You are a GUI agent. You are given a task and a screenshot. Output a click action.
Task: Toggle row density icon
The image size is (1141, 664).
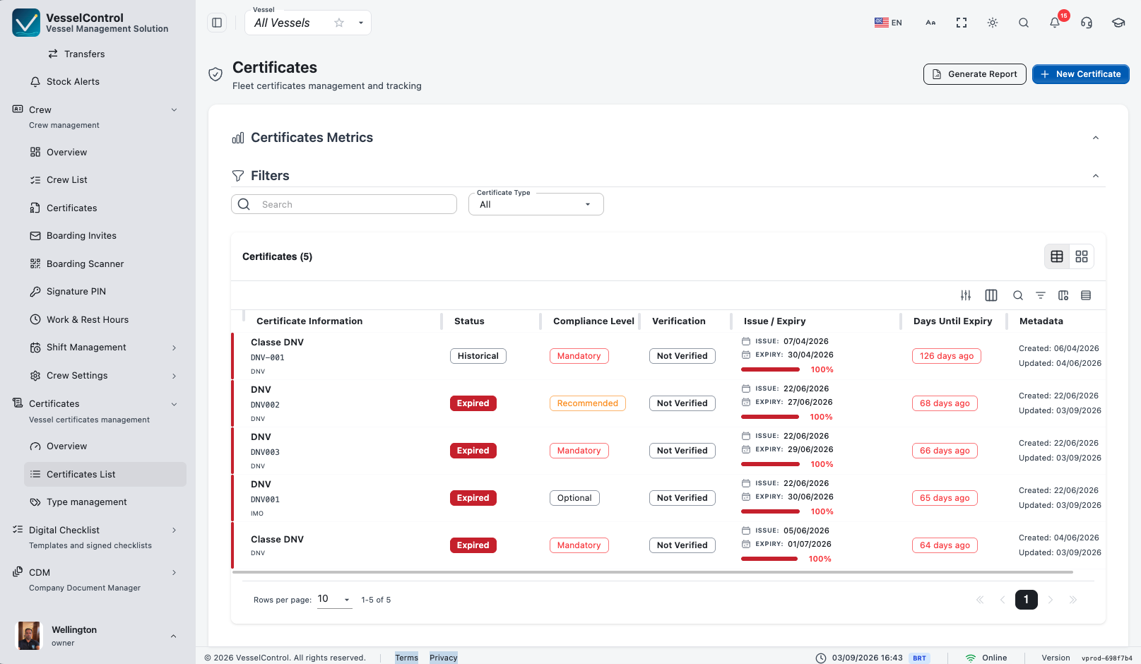tap(1086, 295)
